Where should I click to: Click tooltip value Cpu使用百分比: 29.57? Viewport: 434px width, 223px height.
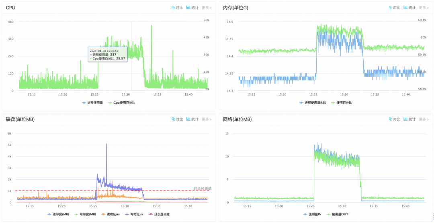[x=108, y=58]
